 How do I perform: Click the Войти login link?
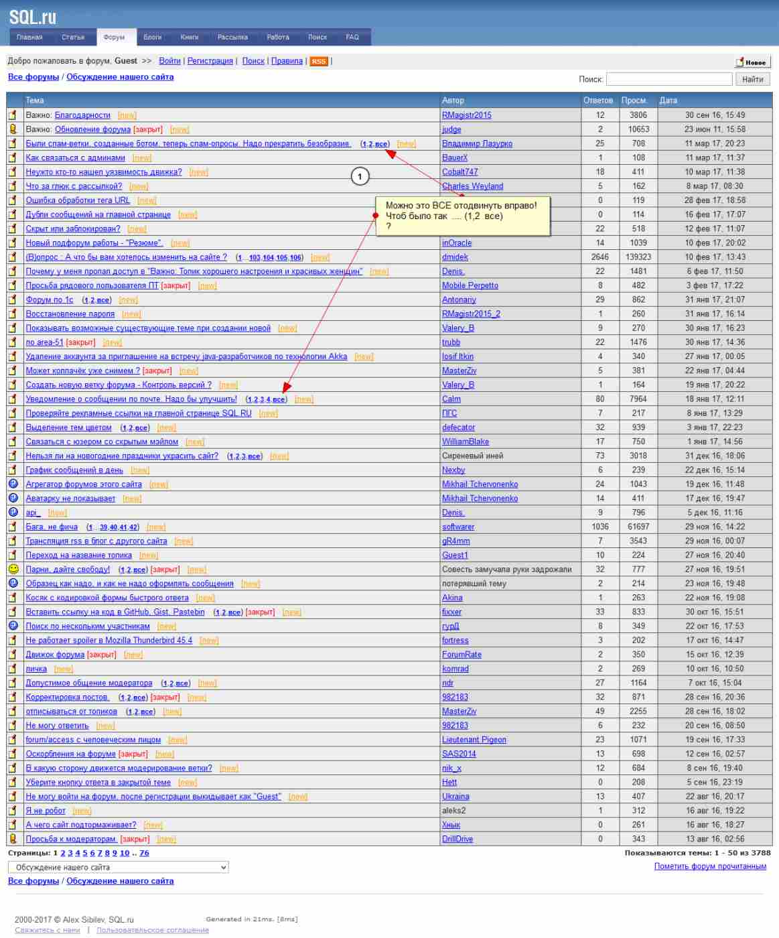pyautogui.click(x=169, y=61)
